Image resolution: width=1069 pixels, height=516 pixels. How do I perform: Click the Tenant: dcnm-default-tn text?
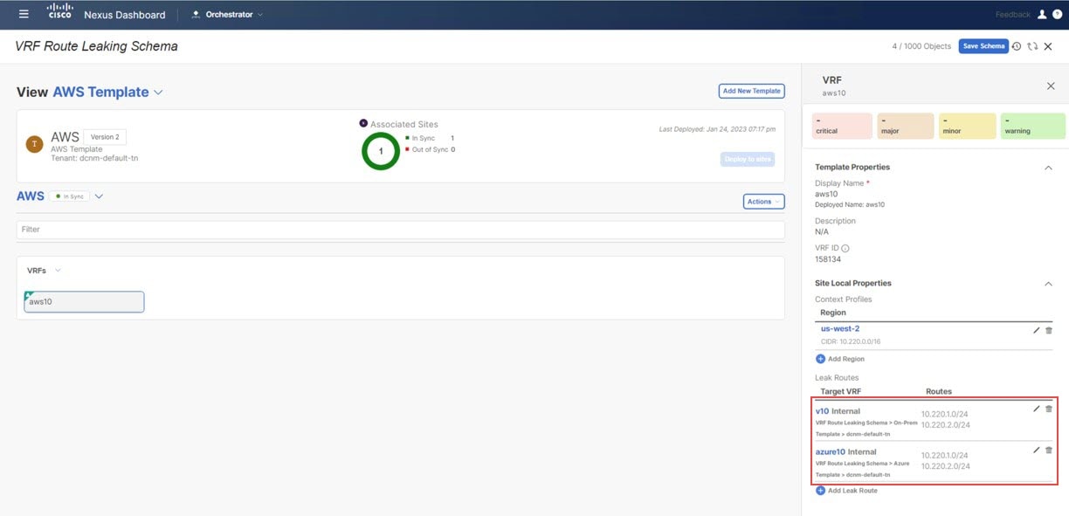point(94,158)
